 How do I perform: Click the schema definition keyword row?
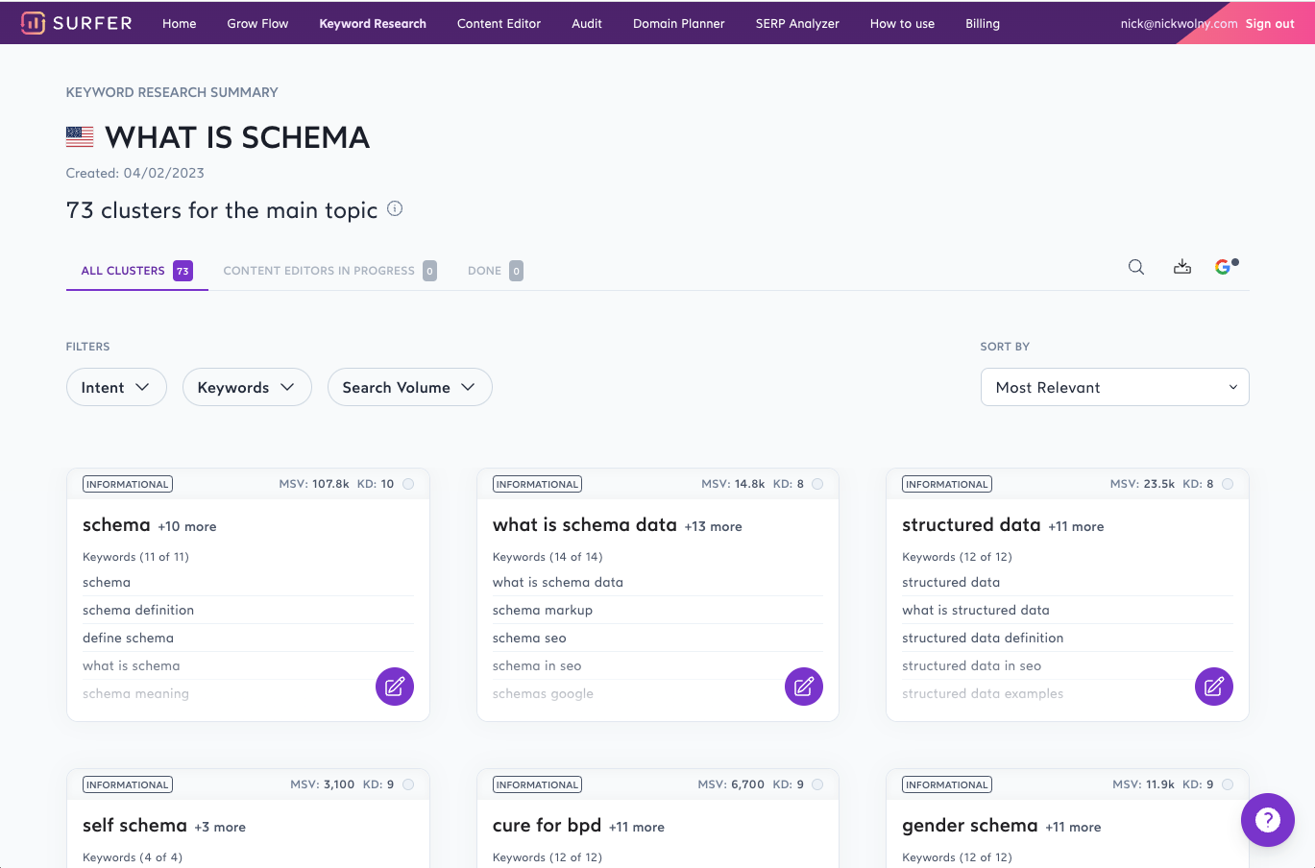(248, 610)
